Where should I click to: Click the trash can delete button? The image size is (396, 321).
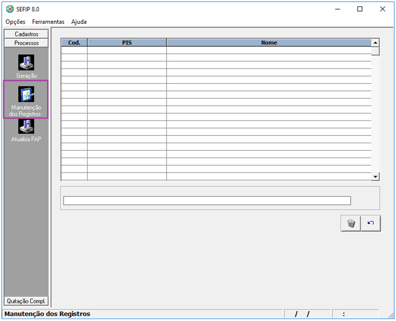(351, 223)
